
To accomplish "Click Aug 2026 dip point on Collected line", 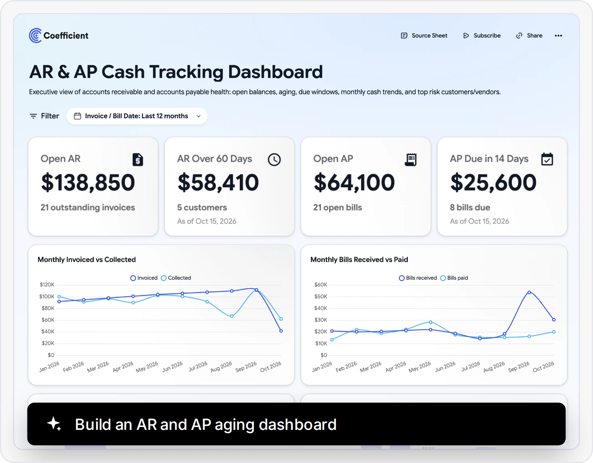I will click(x=232, y=316).
